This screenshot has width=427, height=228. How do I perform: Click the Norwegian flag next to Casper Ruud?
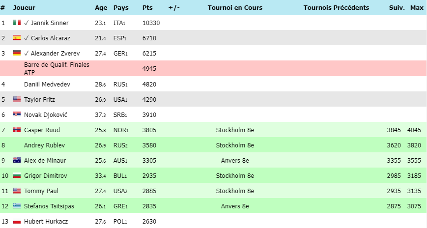click(17, 130)
